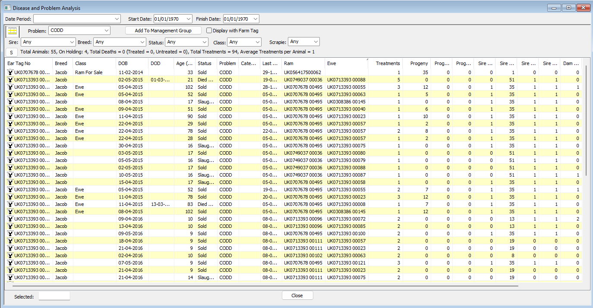Open the Start Date picker
This screenshot has height=308, width=593.
[x=188, y=19]
